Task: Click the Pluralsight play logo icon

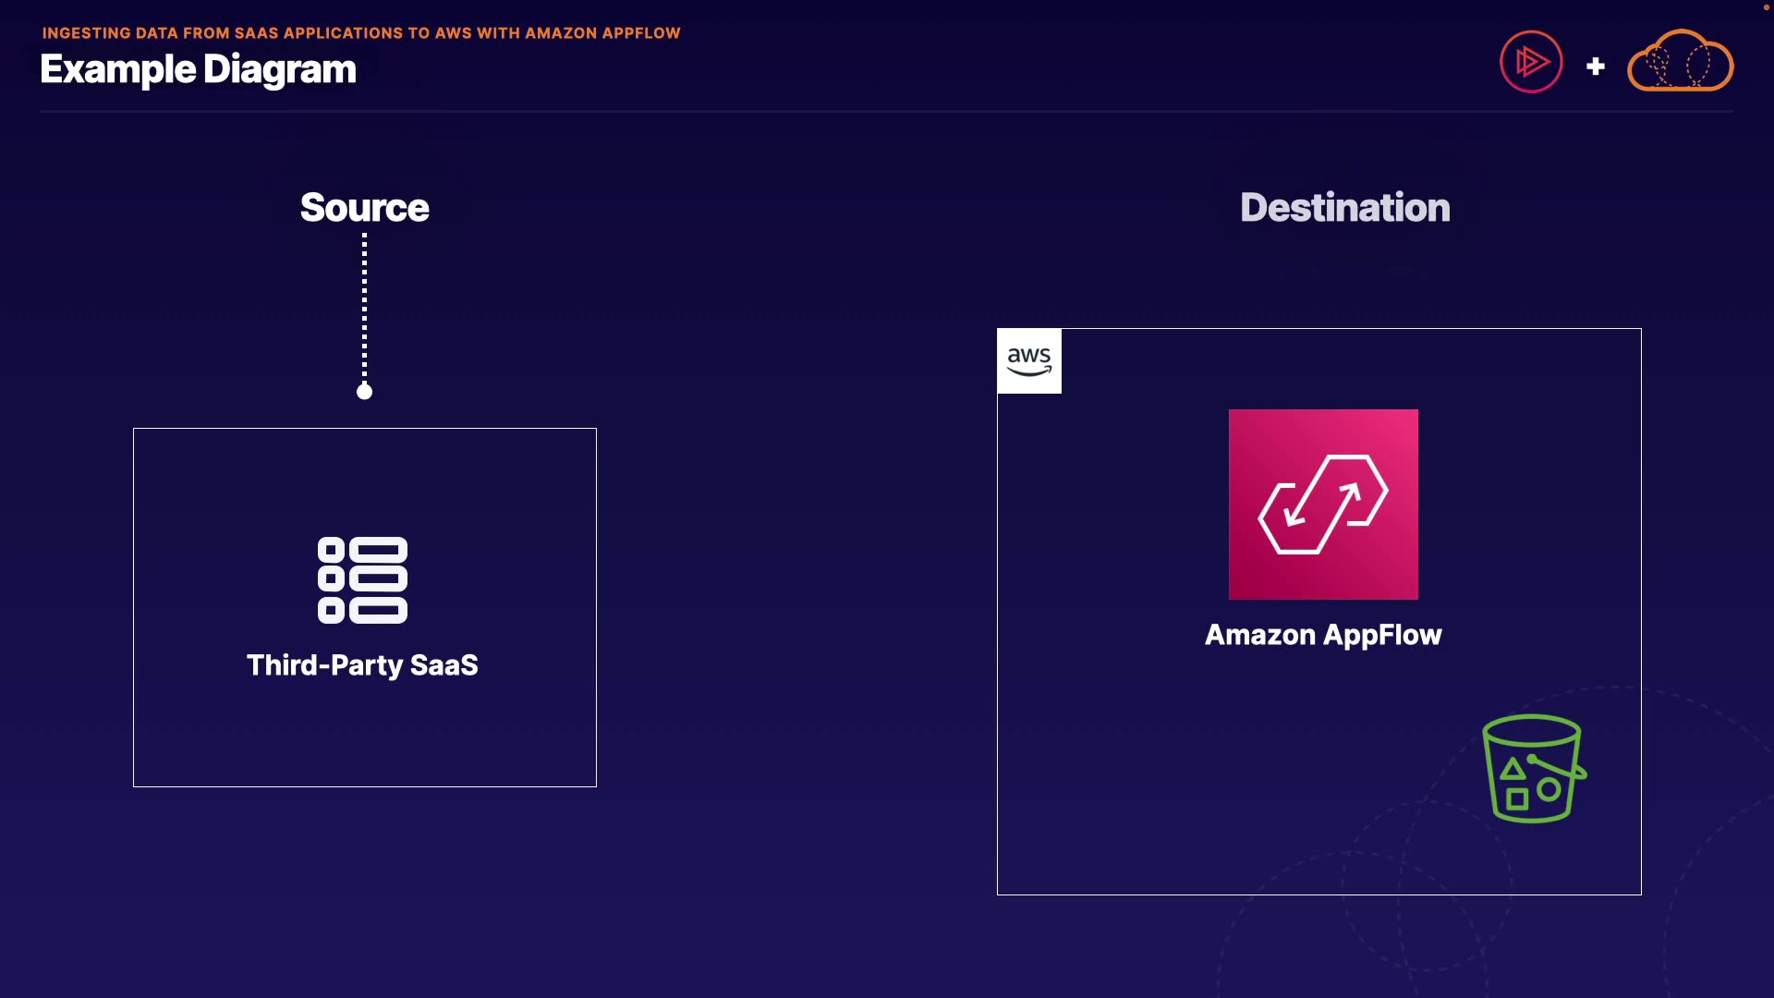Action: pos(1531,62)
